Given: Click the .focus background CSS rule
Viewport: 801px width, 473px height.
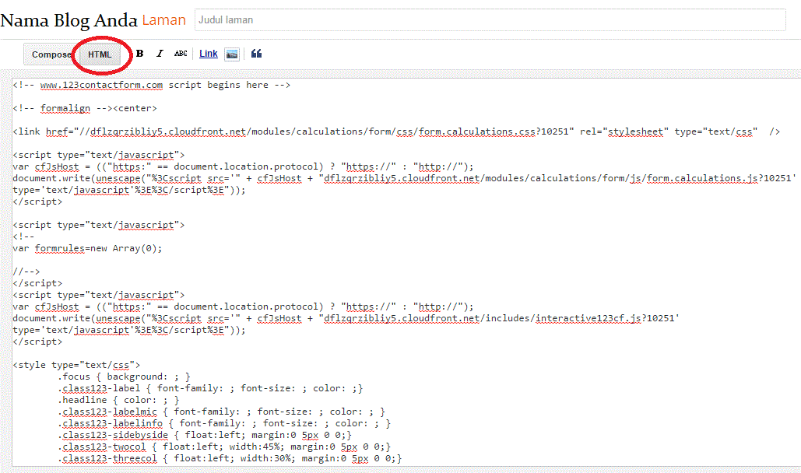Looking at the screenshot, I should click(124, 377).
